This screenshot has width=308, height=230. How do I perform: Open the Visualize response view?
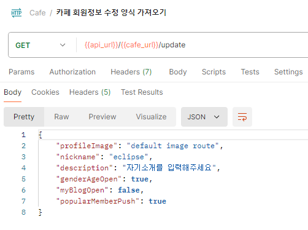[x=151, y=117]
